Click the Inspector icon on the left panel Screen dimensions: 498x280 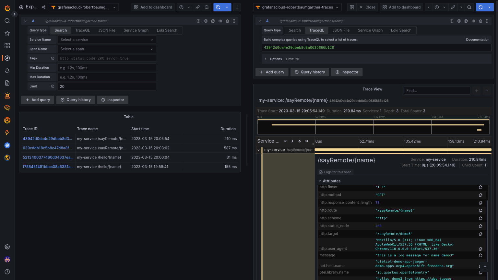pos(113,100)
